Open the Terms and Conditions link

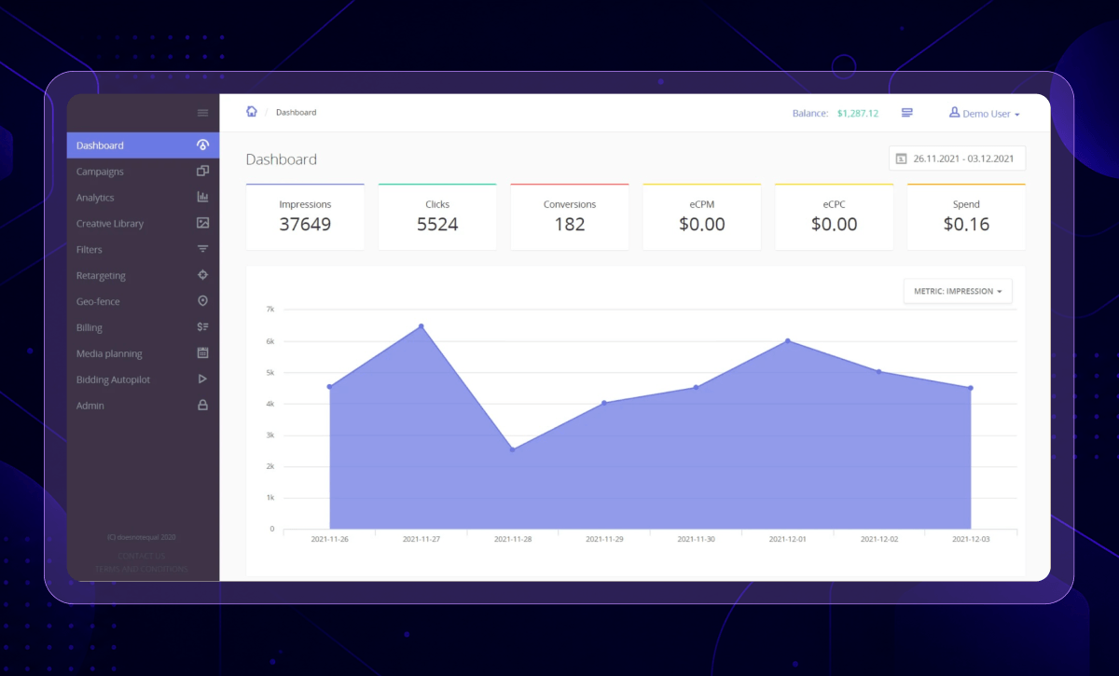(x=142, y=569)
